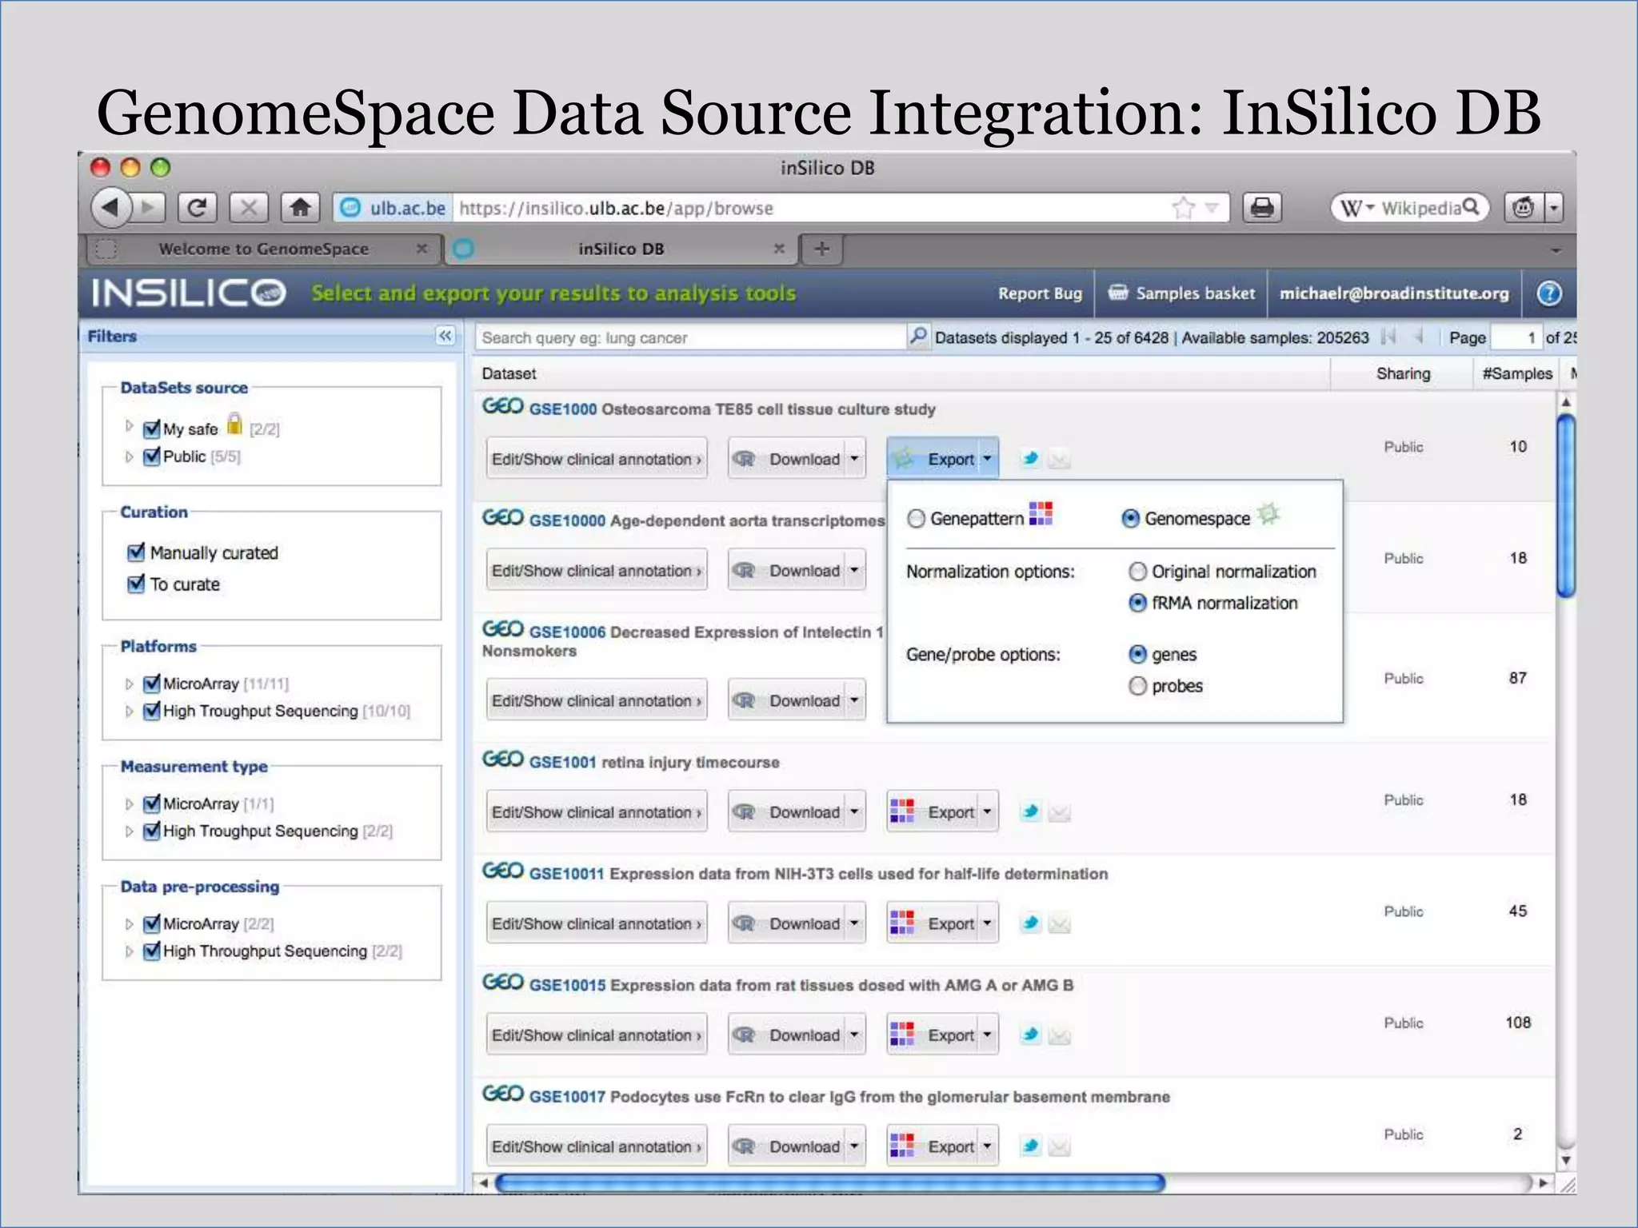Open a new browser tab with plus icon

coord(821,249)
